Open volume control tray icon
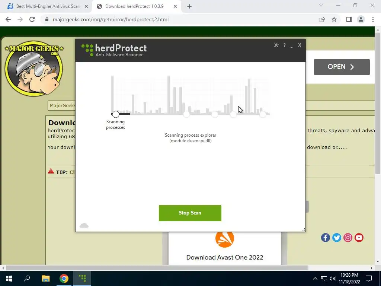 pos(333,279)
